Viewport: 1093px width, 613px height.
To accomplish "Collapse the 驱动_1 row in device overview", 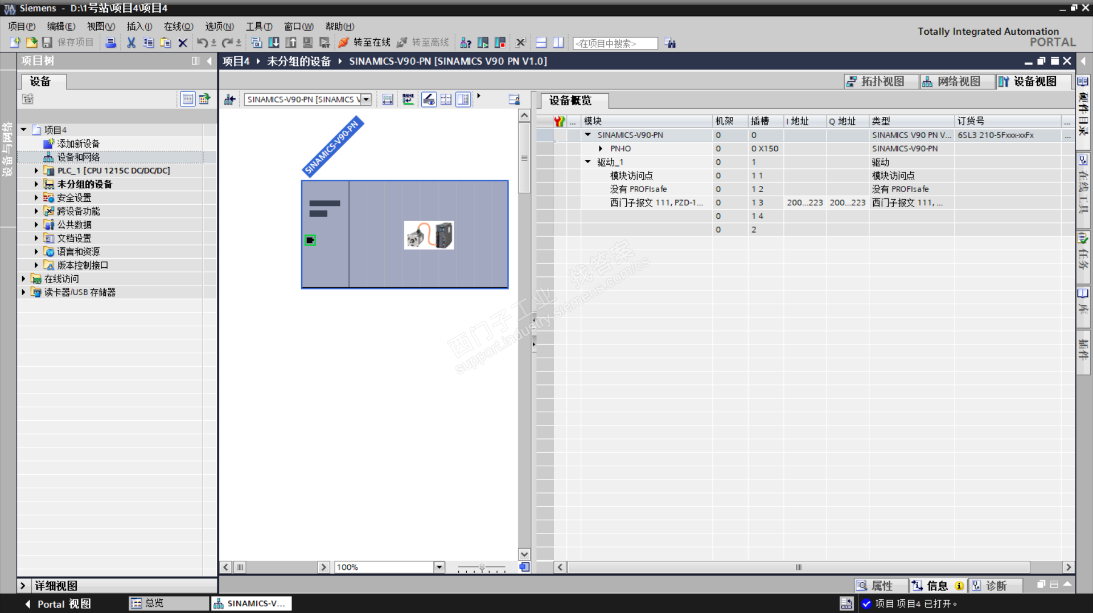I will [x=588, y=162].
